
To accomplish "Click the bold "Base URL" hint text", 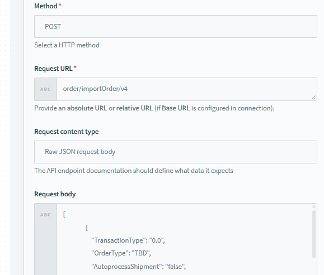I will (x=176, y=108).
